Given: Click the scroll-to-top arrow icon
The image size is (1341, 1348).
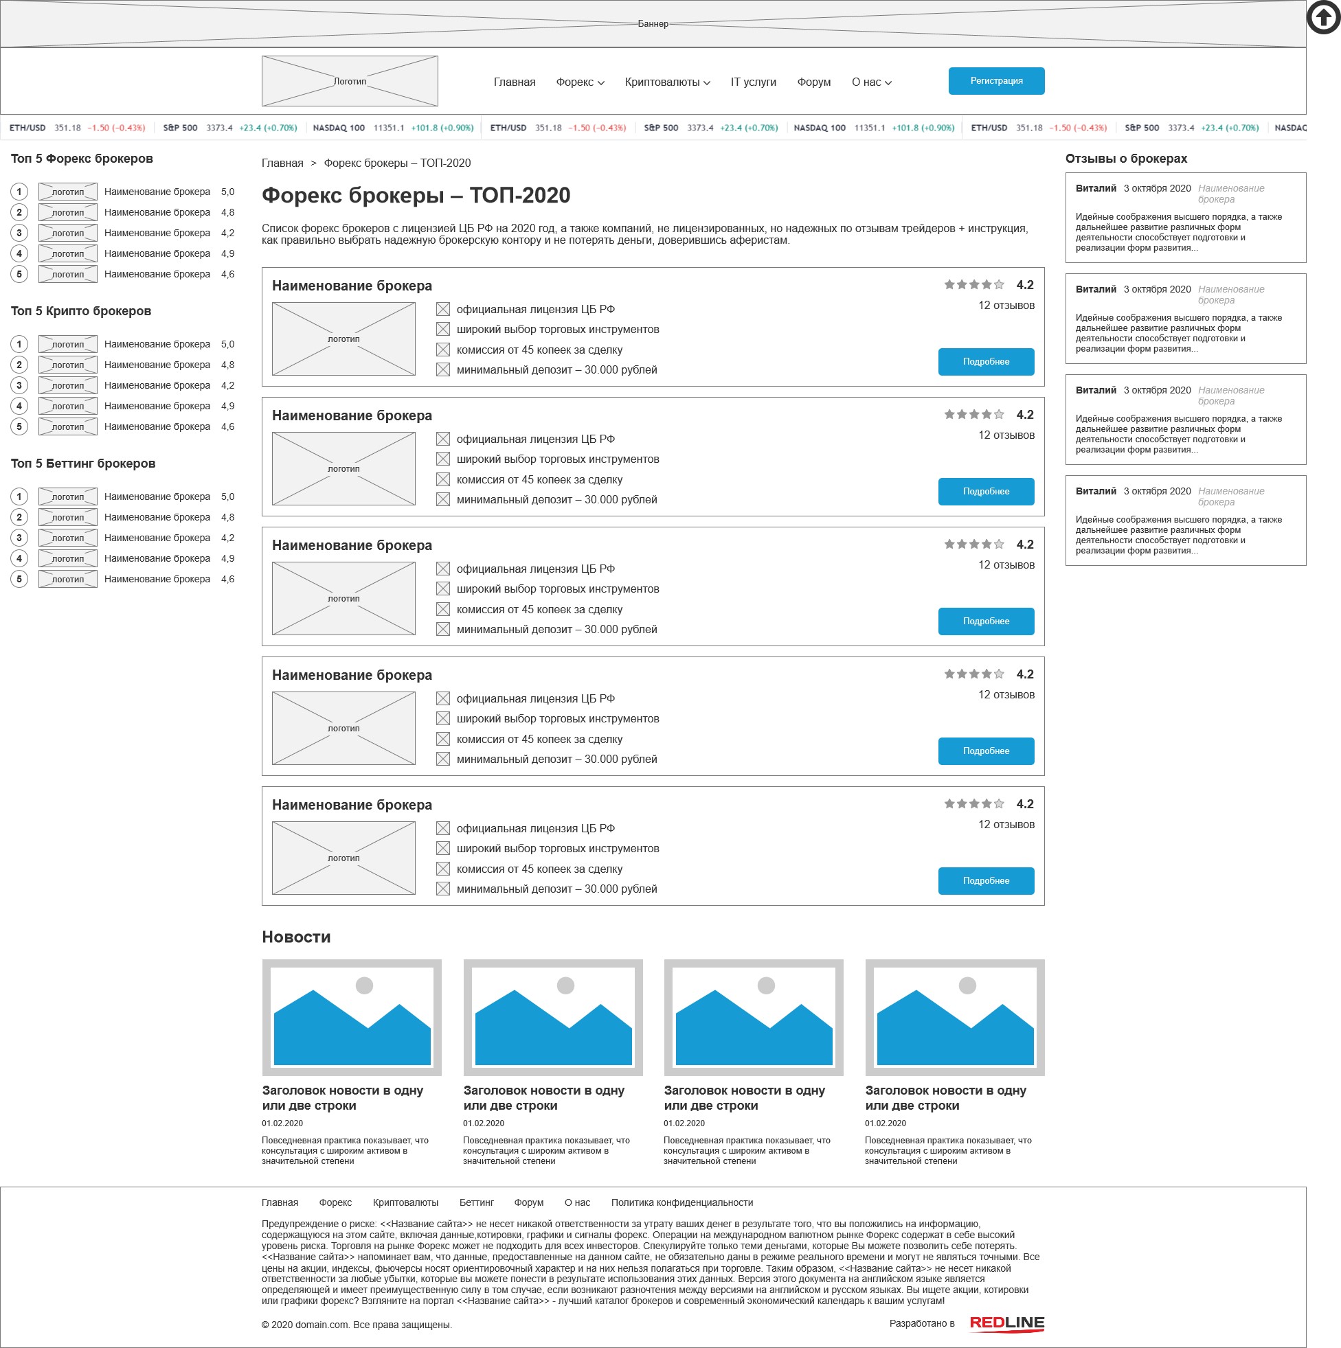Looking at the screenshot, I should pos(1323,18).
